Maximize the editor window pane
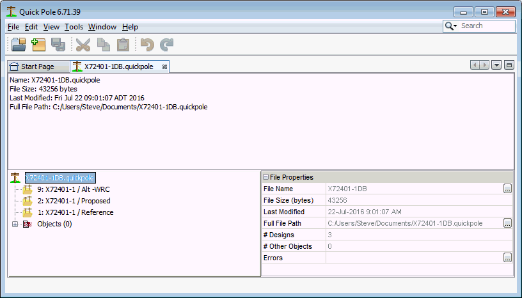Image resolution: width=522 pixels, height=298 pixels. (x=509, y=65)
